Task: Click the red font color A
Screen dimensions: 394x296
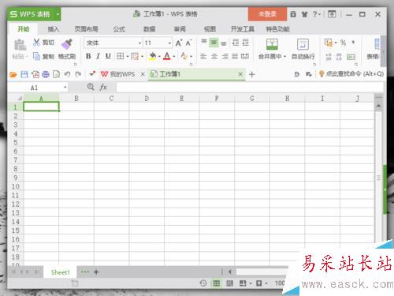Action: tap(167, 56)
